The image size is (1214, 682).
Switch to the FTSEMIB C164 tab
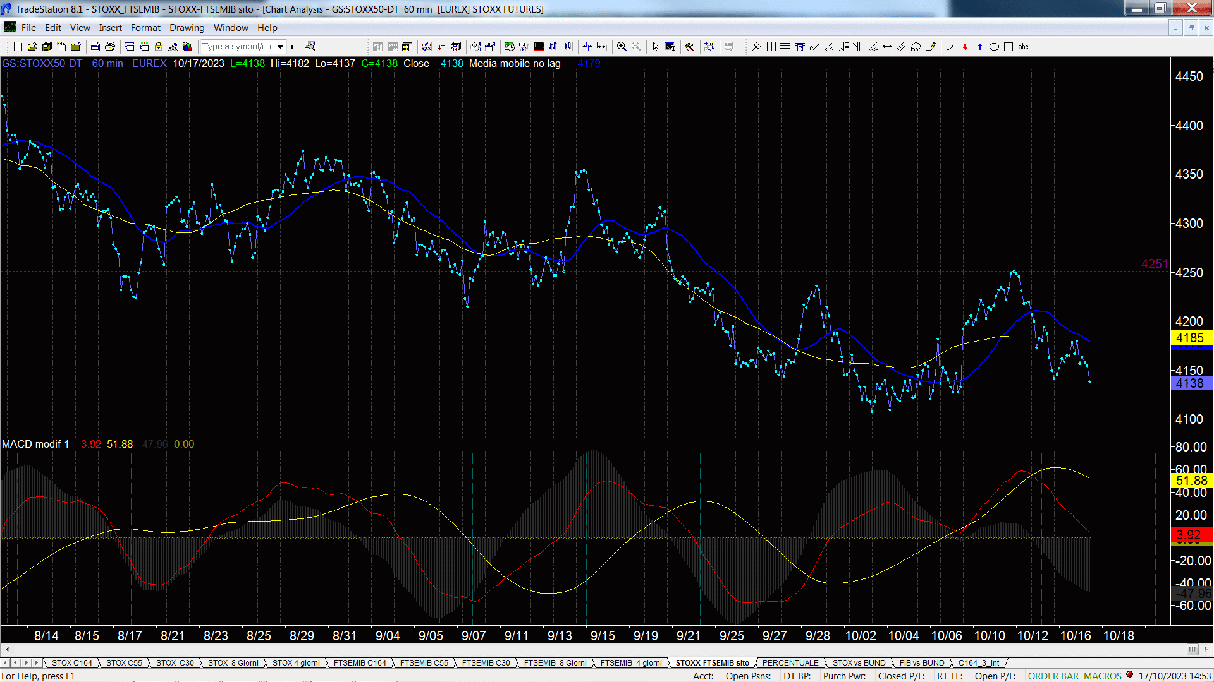click(360, 662)
